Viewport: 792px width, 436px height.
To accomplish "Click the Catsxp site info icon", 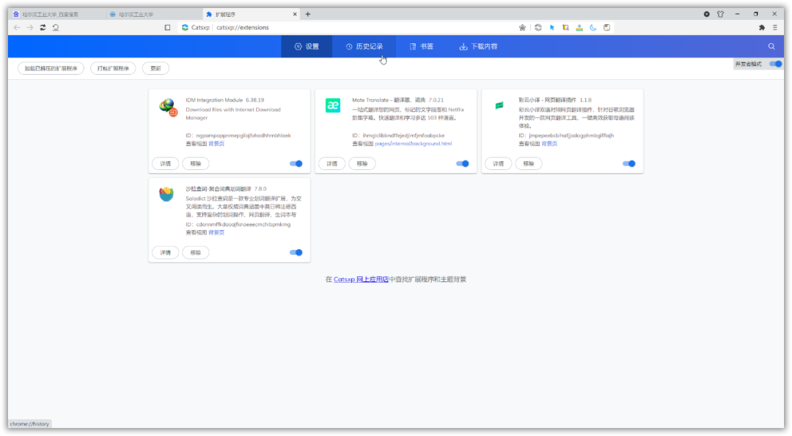I will click(x=185, y=28).
